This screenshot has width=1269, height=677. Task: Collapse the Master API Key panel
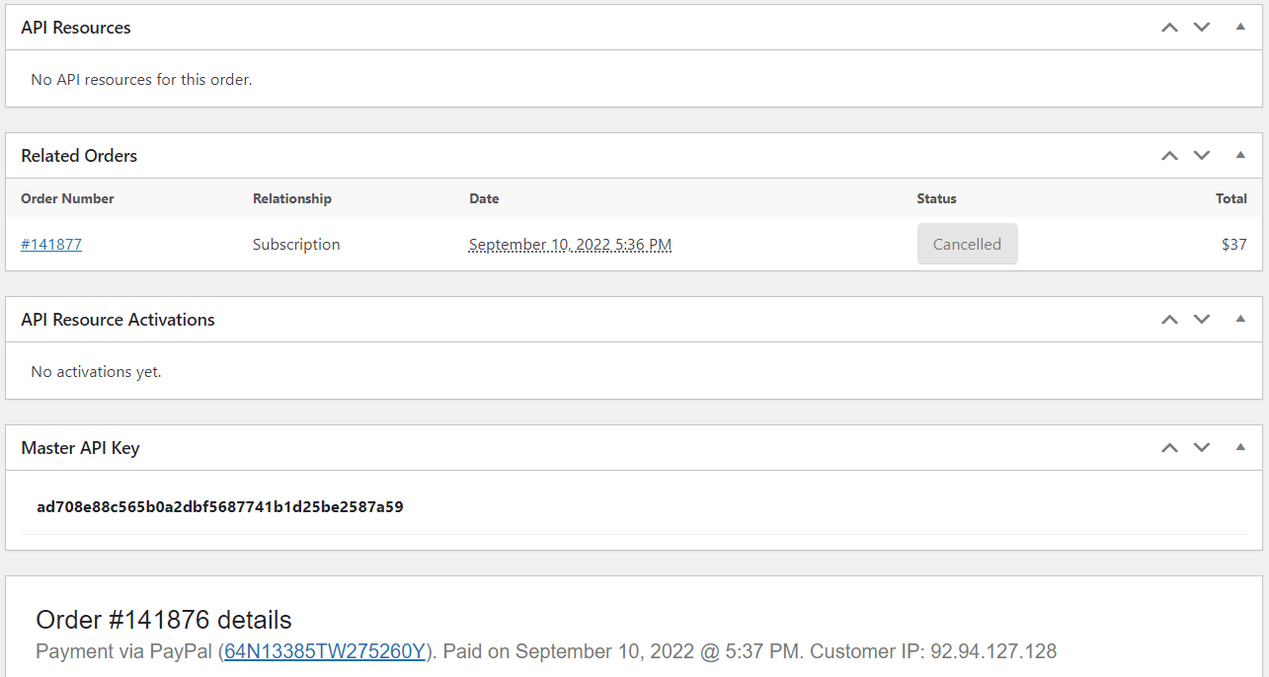tap(1240, 448)
